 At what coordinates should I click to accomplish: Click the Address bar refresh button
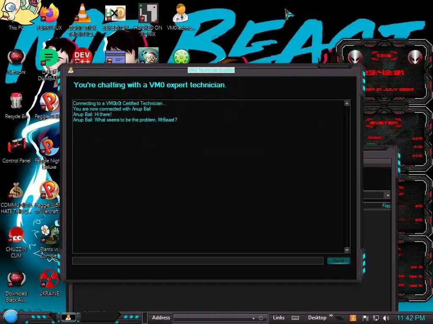[x=261, y=318]
